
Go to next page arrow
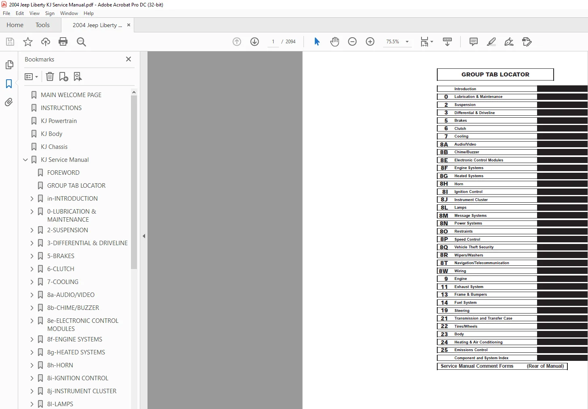coord(255,42)
